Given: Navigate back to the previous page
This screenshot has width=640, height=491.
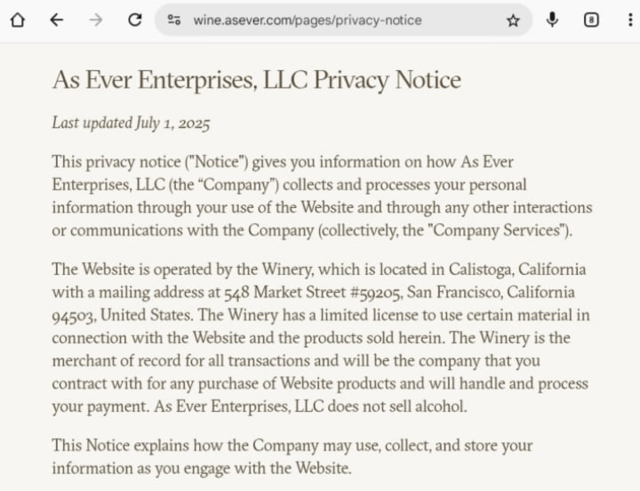Looking at the screenshot, I should point(57,20).
